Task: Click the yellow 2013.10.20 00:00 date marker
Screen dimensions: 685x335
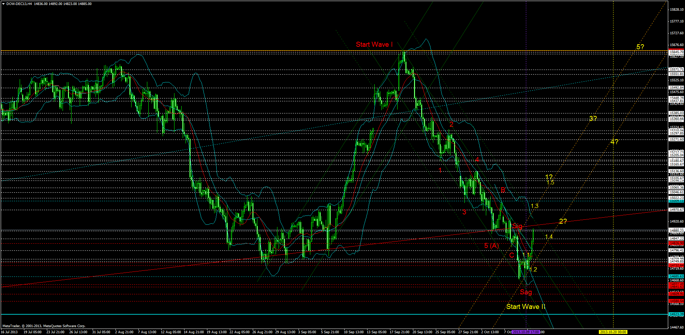Action: 614,331
